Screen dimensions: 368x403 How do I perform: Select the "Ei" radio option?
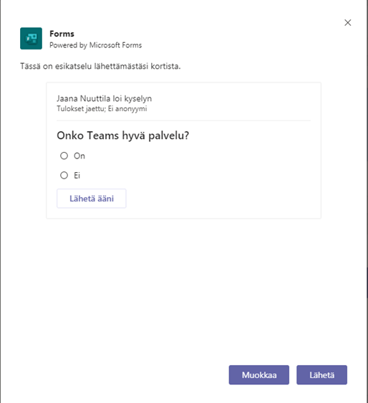click(64, 175)
